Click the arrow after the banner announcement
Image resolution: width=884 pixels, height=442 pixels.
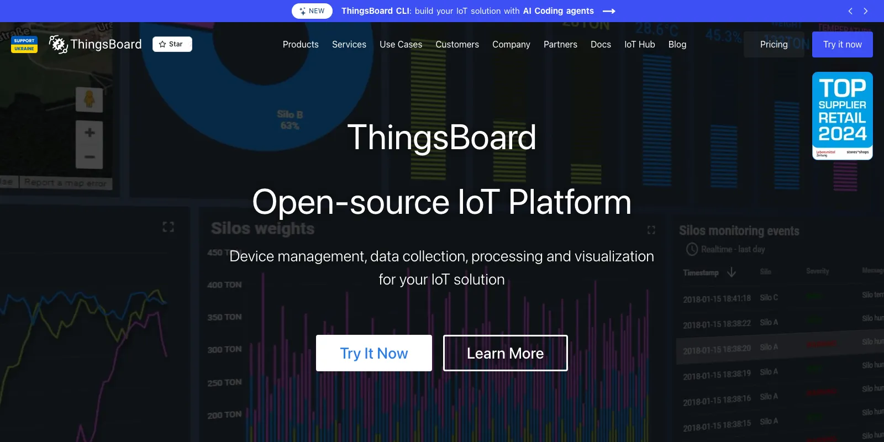[x=609, y=11]
